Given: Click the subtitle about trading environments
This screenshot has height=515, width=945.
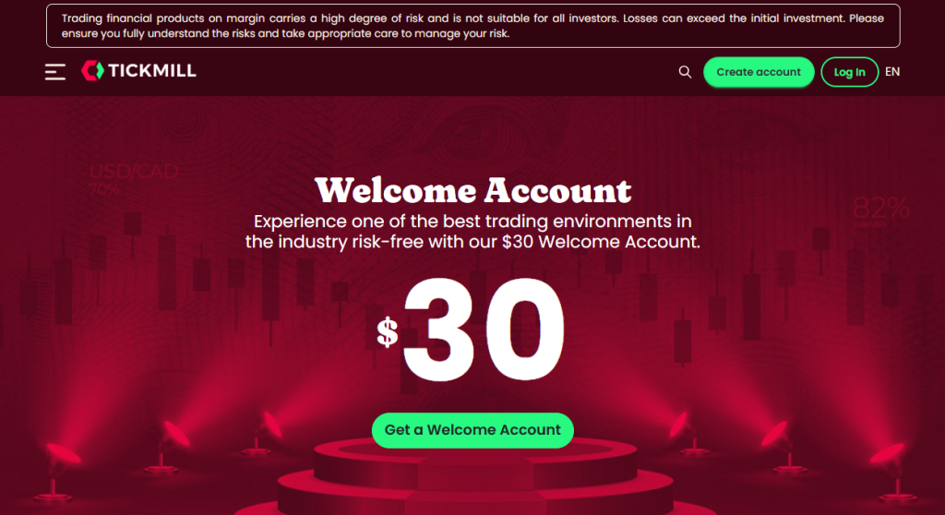Looking at the screenshot, I should [472, 232].
